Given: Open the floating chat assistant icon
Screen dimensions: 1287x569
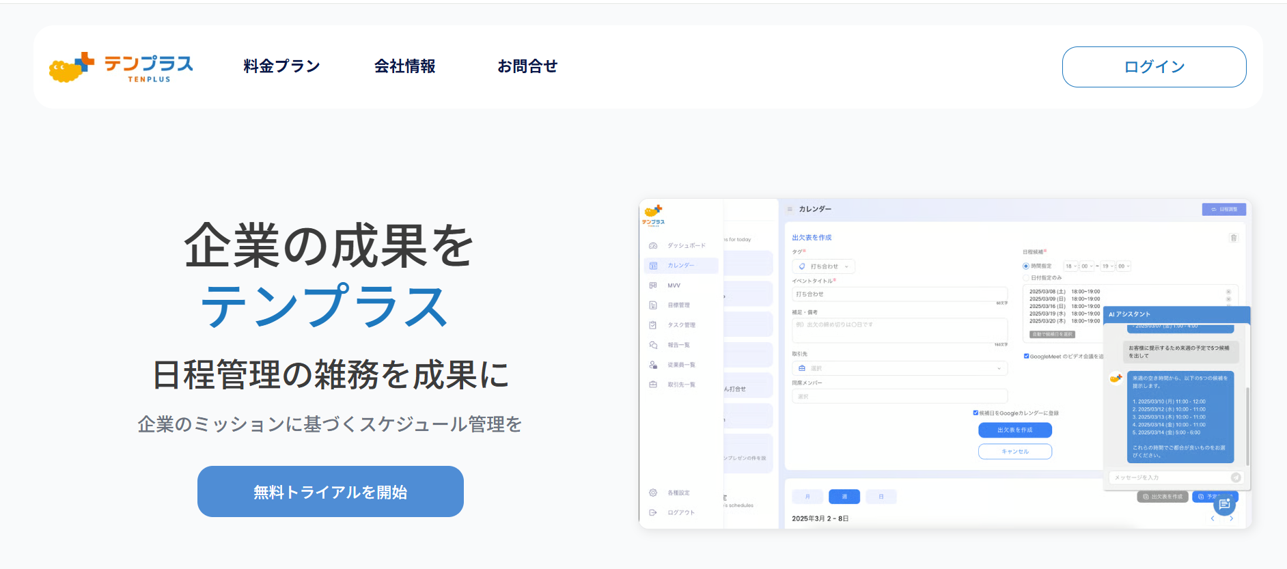Looking at the screenshot, I should 1224,505.
